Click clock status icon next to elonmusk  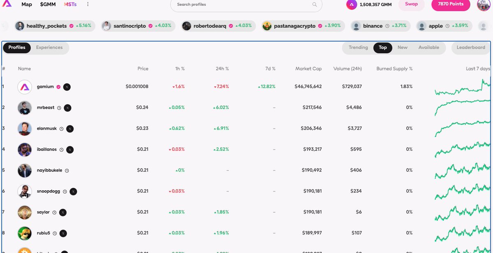tap(62, 129)
